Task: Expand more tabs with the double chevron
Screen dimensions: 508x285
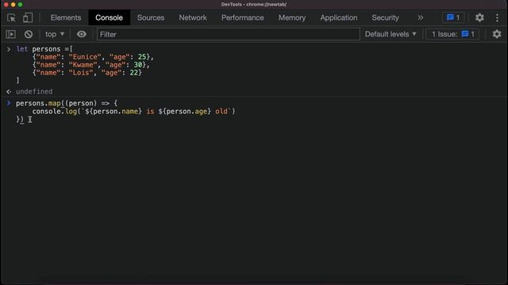Action: point(420,17)
